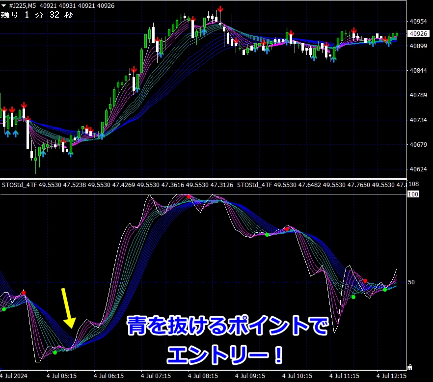Click the 50 level label on the stochastic scale

411,282
